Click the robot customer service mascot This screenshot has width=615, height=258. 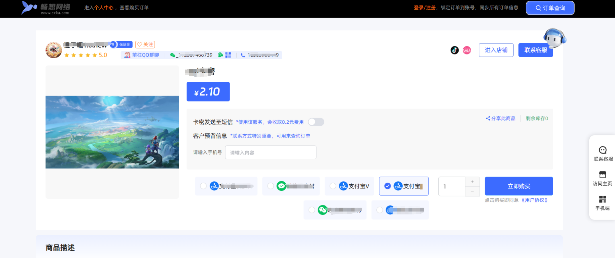point(555,38)
